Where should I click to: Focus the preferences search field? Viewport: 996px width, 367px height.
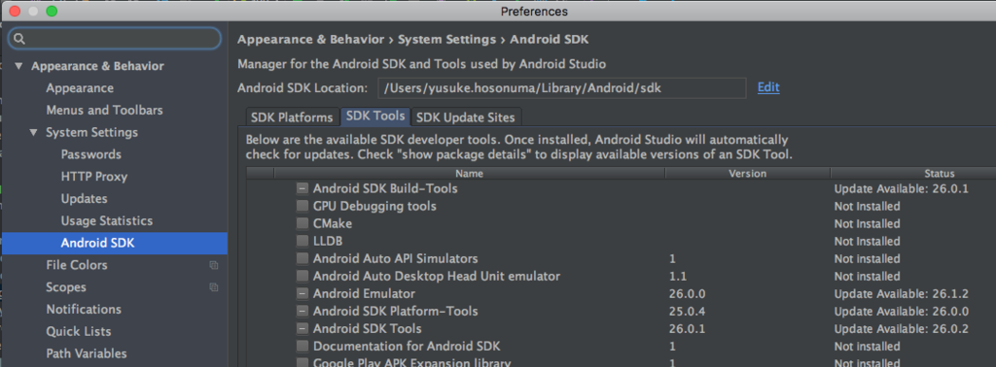point(115,39)
